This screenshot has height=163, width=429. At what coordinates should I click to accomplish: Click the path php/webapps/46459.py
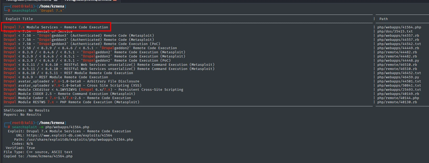[398, 77]
